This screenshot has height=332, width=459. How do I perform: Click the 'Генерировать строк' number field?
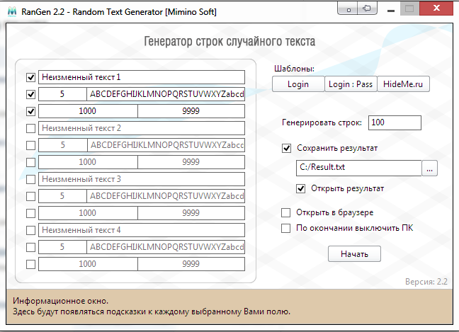[395, 122]
